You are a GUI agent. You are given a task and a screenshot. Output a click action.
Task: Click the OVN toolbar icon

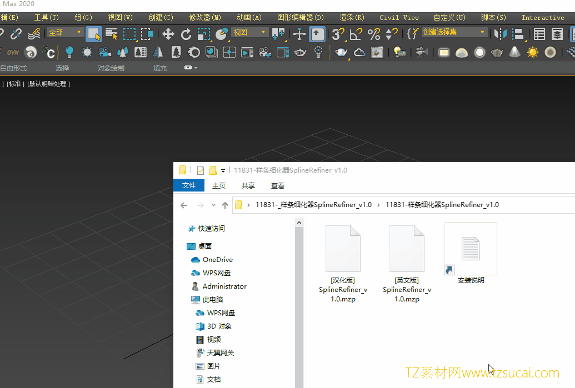[13, 52]
